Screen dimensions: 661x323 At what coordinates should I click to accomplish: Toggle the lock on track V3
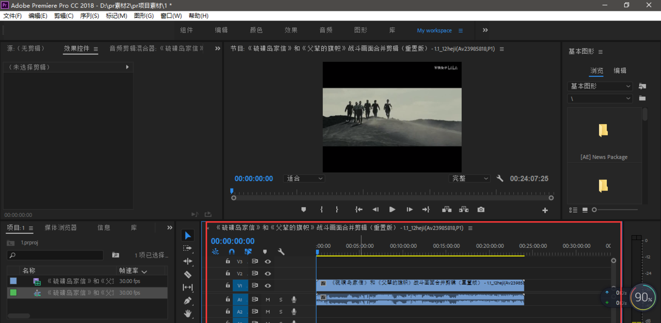tap(228, 261)
